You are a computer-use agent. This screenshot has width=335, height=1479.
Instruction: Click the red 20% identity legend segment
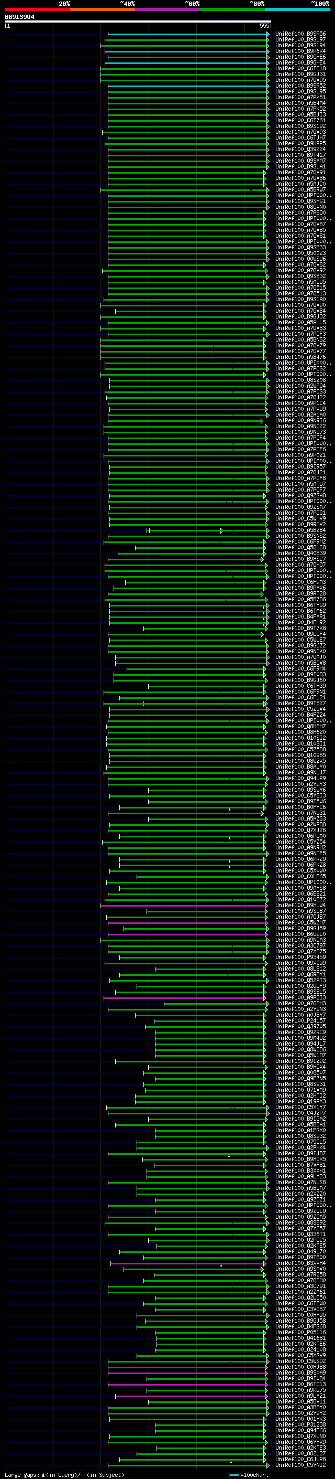pyautogui.click(x=37, y=9)
